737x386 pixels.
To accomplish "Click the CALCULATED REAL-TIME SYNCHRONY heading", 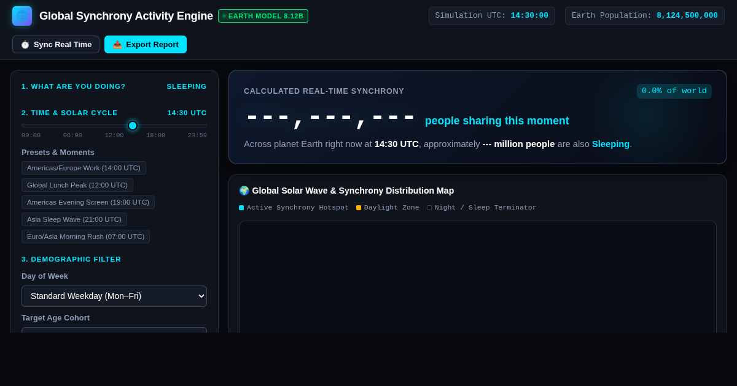I will [324, 91].
